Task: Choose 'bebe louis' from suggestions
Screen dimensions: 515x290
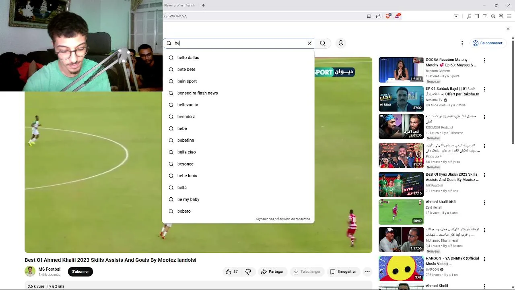Action: point(238,176)
